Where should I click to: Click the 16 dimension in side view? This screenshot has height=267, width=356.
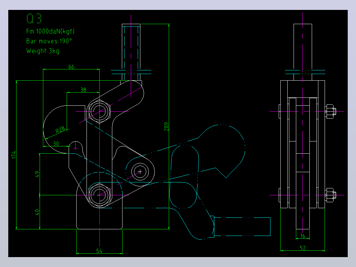(303, 236)
